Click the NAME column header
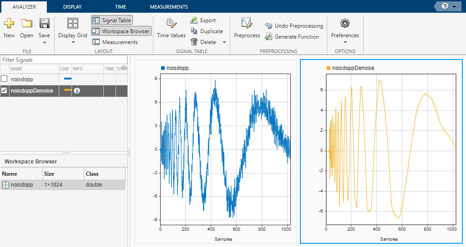This screenshot has height=247, width=466. tap(16, 69)
